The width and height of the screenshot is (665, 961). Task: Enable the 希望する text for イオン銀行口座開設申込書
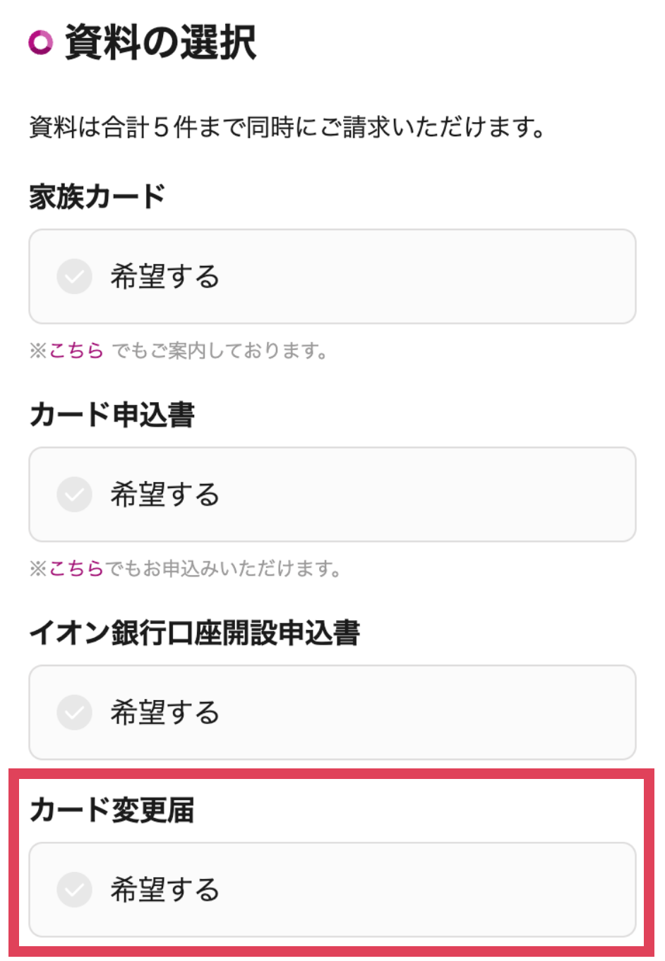(164, 712)
